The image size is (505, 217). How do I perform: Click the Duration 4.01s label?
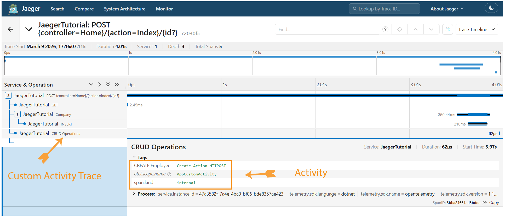[111, 47]
